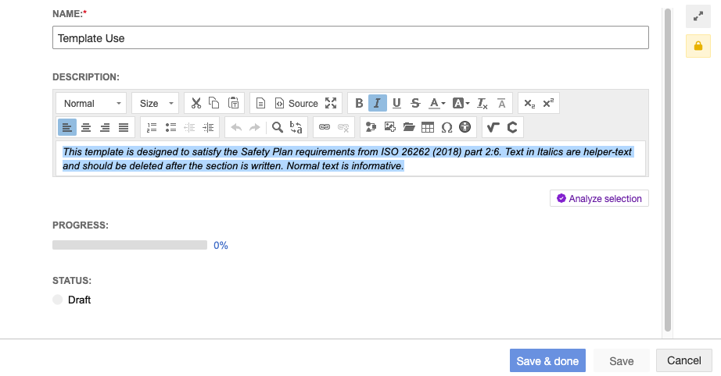Open the Background Color dropdown
721x376 pixels.
[x=461, y=103]
